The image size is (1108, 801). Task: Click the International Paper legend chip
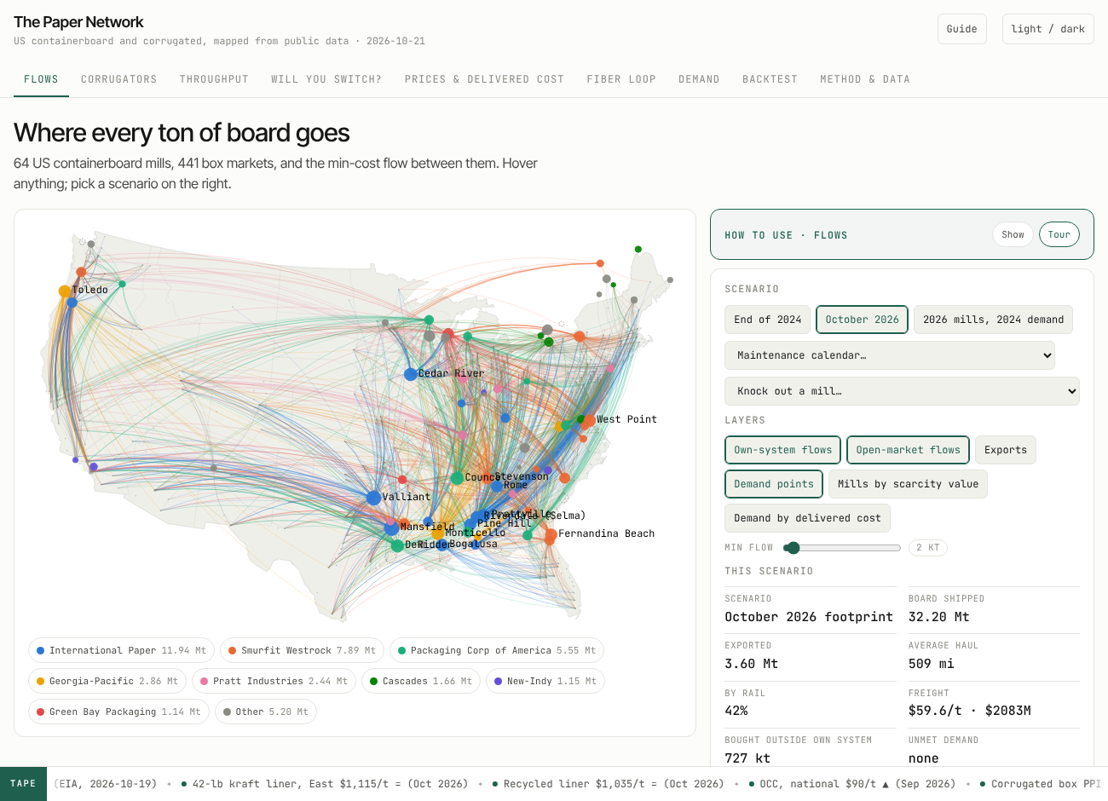(122, 651)
